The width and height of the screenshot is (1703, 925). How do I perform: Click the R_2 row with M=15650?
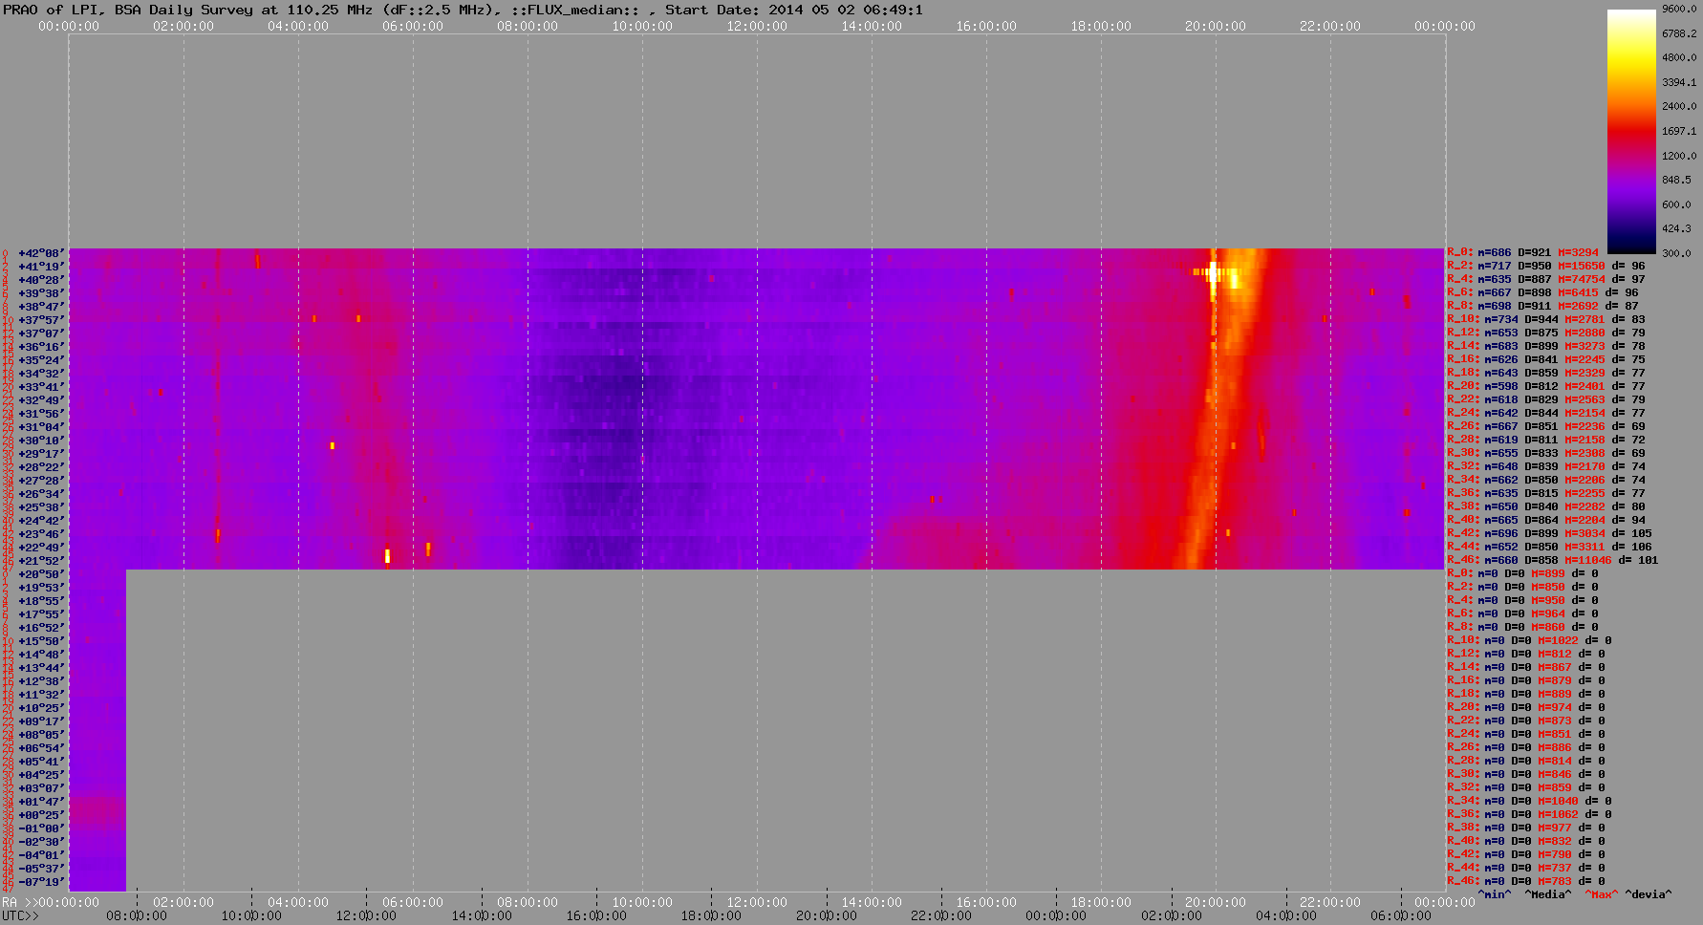click(1545, 266)
